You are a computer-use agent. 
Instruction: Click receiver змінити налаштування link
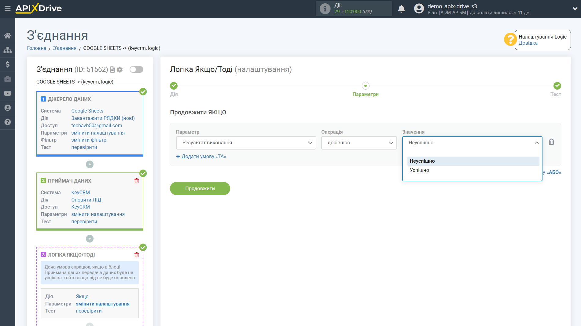coord(98,214)
